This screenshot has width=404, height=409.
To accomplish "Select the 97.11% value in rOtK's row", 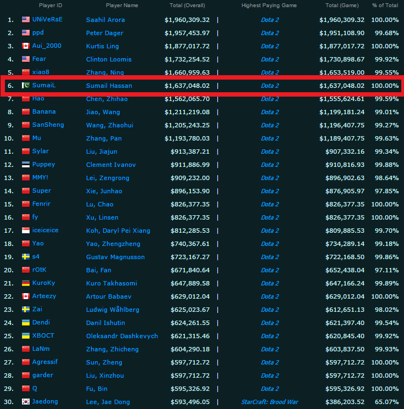I will [386, 270].
